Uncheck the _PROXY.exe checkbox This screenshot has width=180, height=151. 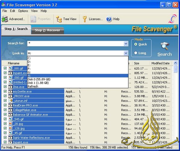5,96
